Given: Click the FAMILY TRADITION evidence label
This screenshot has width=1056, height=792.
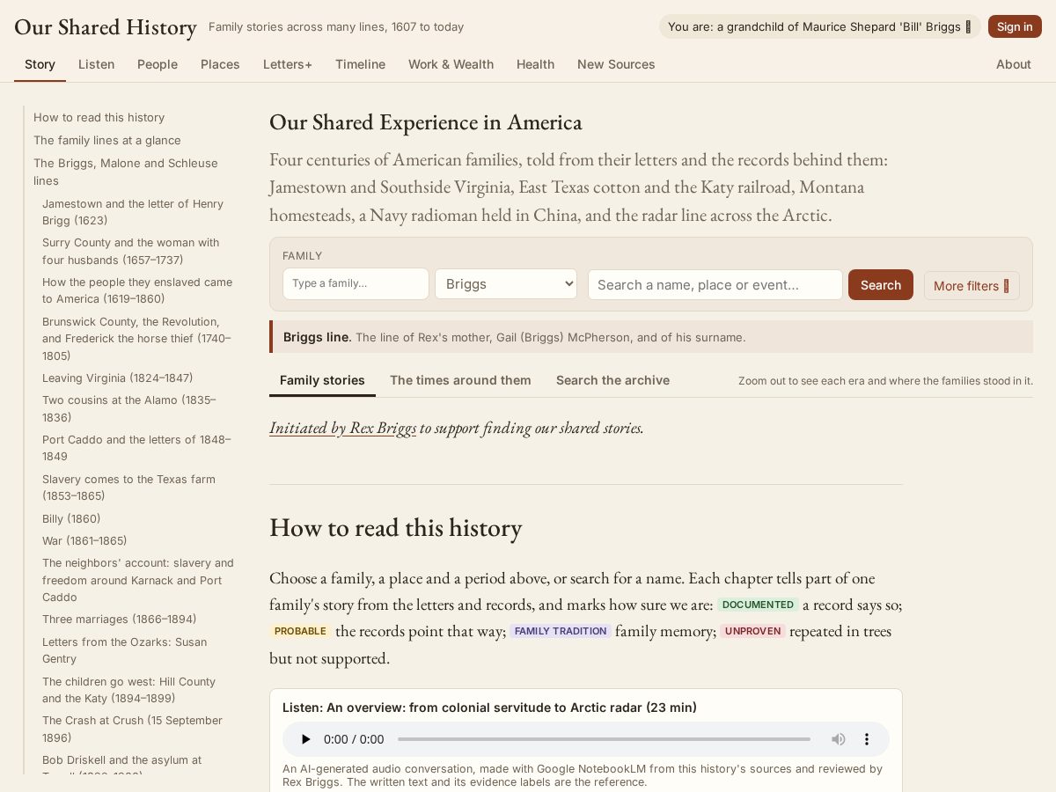Looking at the screenshot, I should tap(561, 631).
